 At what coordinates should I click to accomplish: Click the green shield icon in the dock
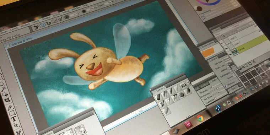(x=224, y=105)
